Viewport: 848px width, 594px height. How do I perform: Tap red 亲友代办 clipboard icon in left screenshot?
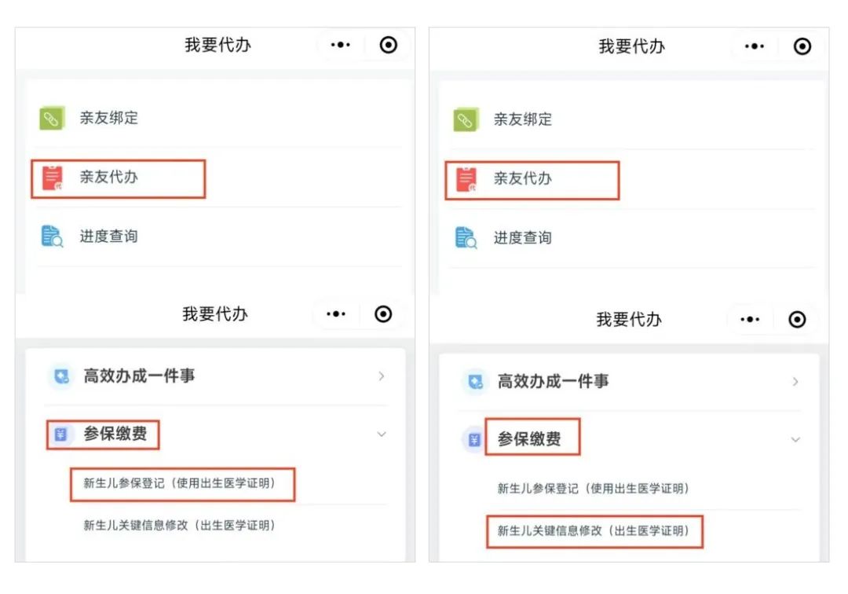coord(52,178)
